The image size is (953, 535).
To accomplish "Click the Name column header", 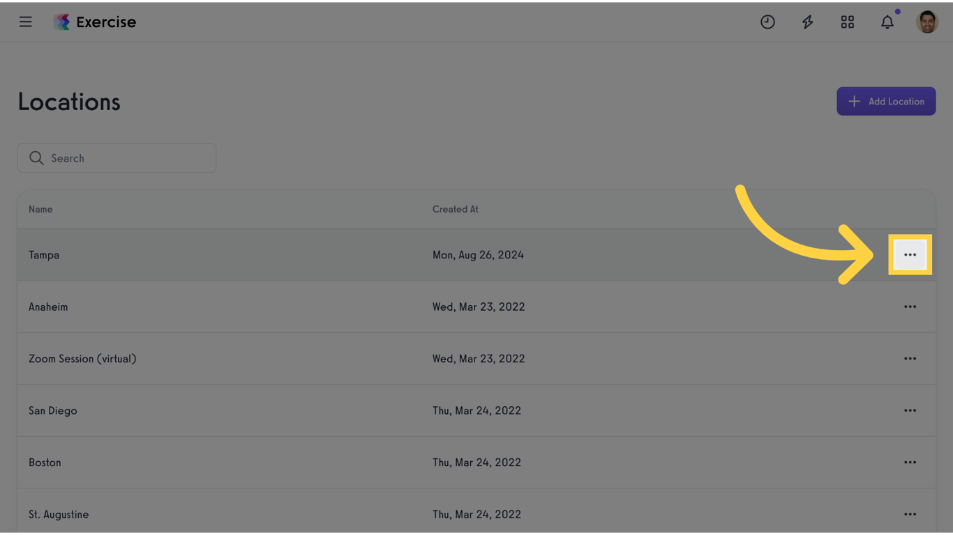I will 40,210.
